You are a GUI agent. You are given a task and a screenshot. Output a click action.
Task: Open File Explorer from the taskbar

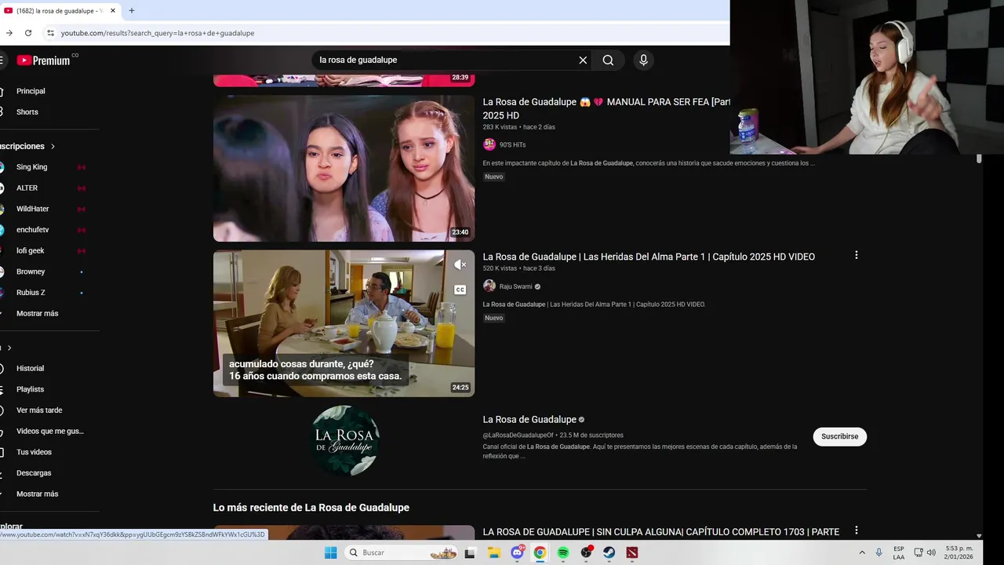(494, 552)
